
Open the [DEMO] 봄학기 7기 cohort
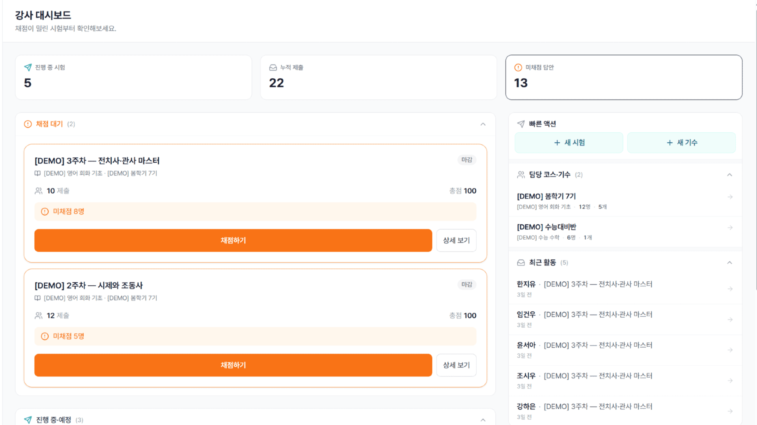pos(625,201)
